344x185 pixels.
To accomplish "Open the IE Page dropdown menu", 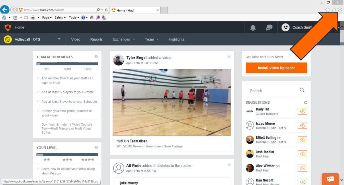I will pyautogui.click(x=47, y=18).
